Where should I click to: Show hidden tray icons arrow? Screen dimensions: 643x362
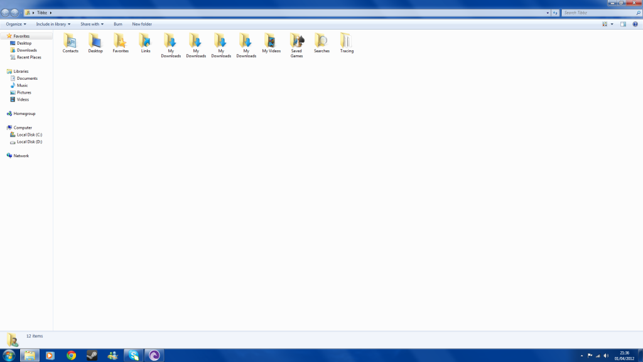point(581,356)
